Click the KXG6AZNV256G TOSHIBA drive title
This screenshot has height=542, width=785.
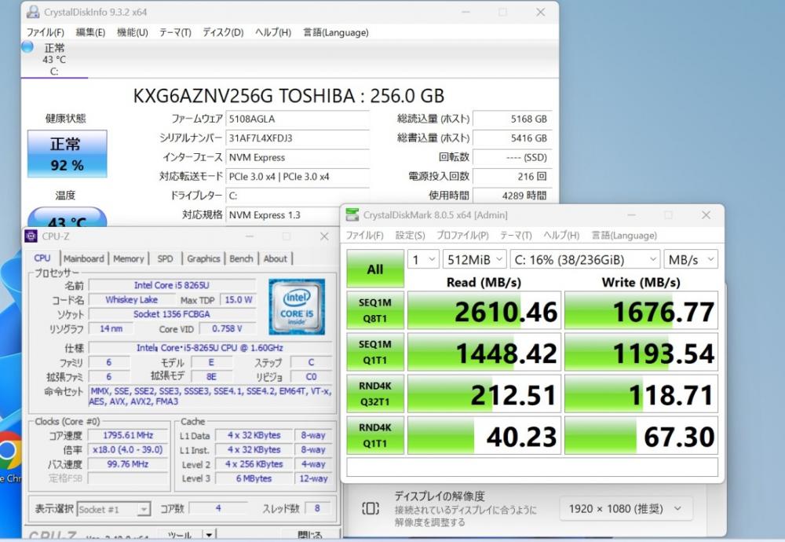(x=289, y=96)
